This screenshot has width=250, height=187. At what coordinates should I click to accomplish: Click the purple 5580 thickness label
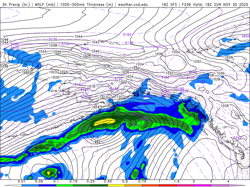pyautogui.click(x=136, y=125)
